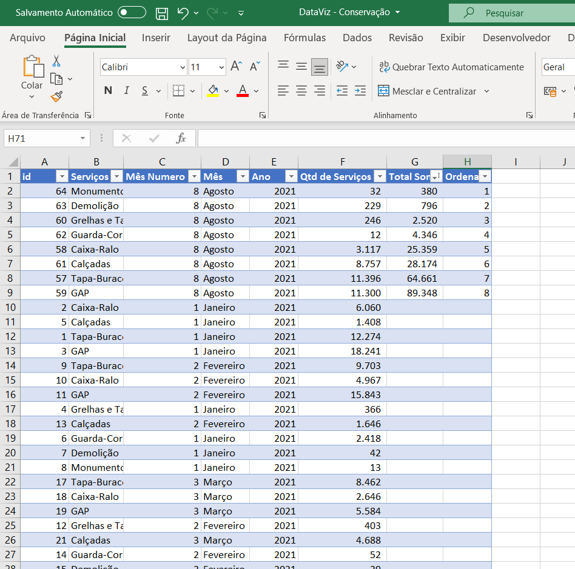Open the font color palette arrow

click(256, 91)
